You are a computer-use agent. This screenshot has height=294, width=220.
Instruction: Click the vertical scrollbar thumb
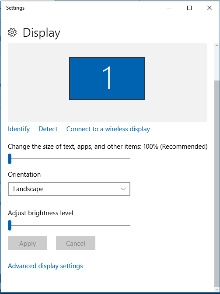217,184
